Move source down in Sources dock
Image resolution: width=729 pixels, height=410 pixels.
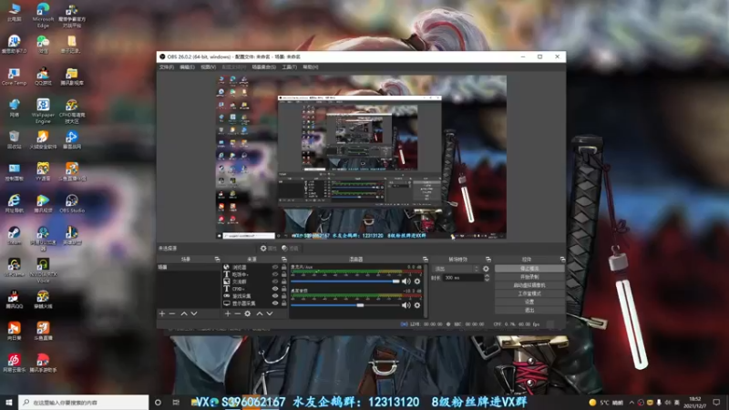[x=269, y=313]
